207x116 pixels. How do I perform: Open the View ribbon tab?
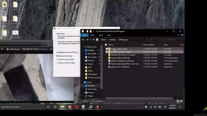coord(109,35)
